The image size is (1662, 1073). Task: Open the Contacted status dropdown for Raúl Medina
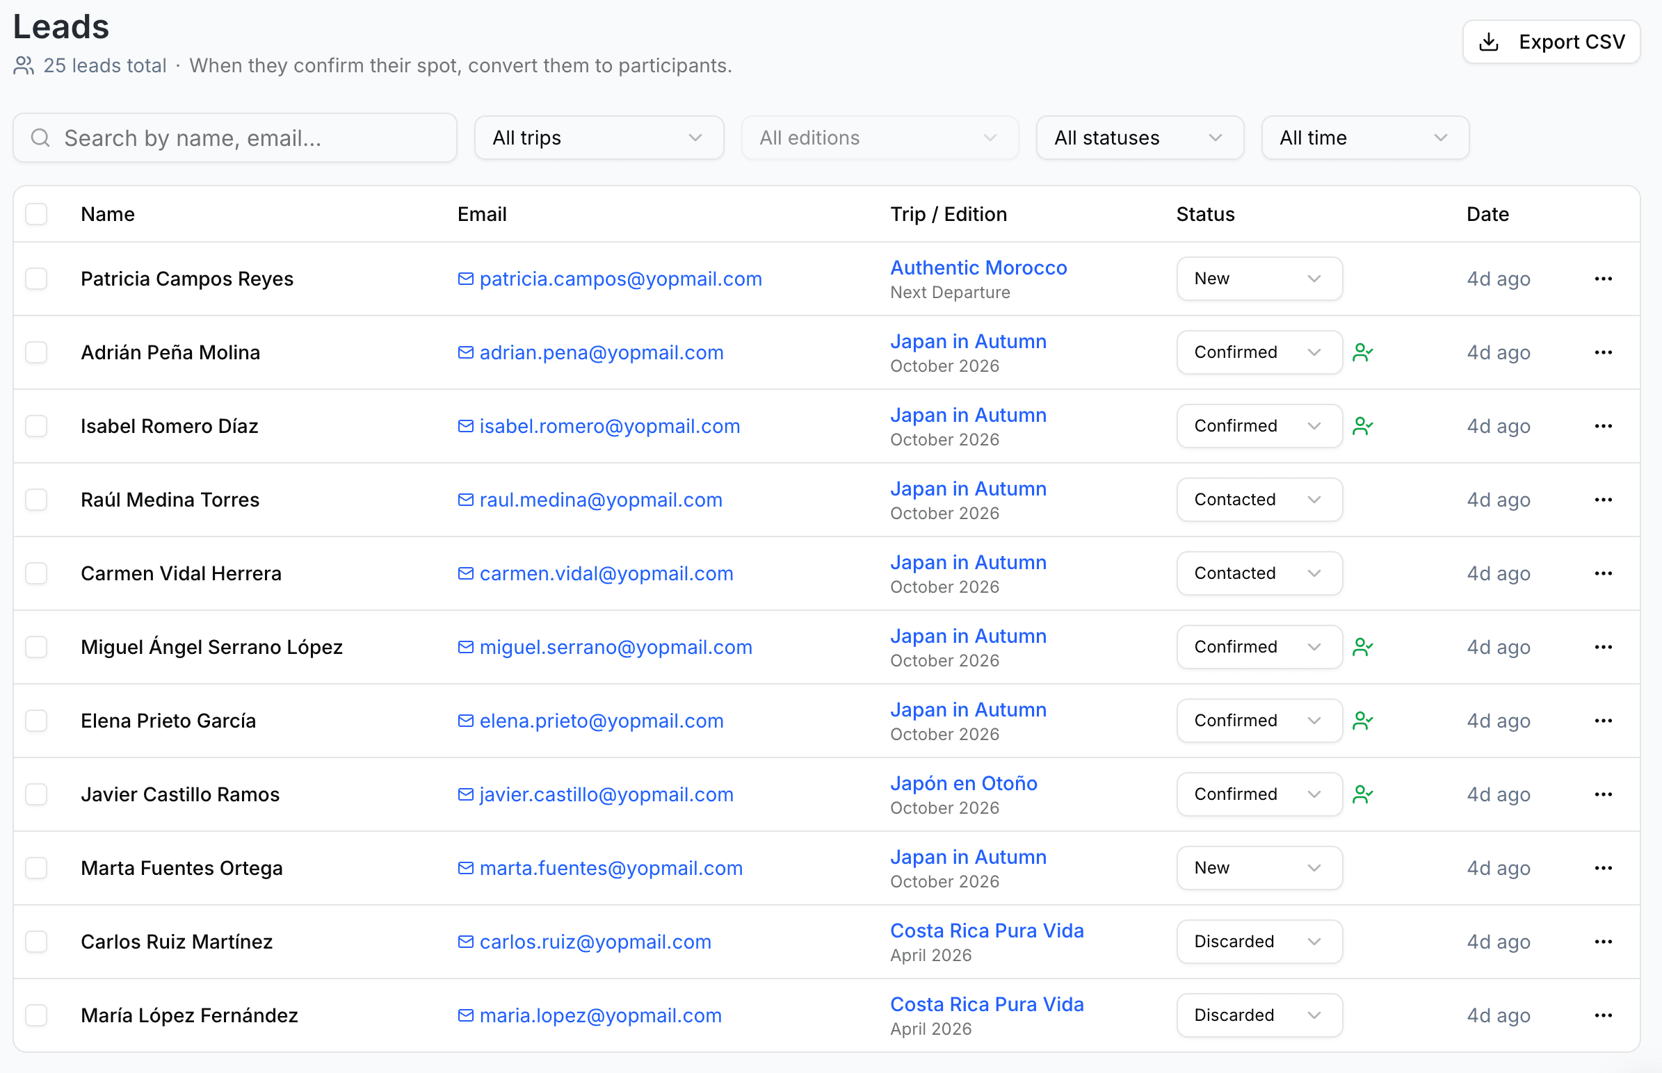(1259, 499)
